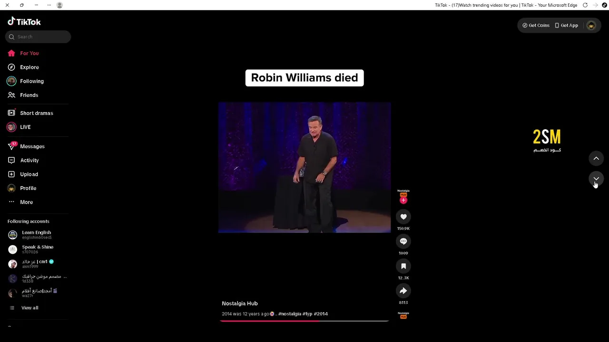Image resolution: width=609 pixels, height=342 pixels.
Task: Expand View all following accounts
Action: pyautogui.click(x=29, y=308)
